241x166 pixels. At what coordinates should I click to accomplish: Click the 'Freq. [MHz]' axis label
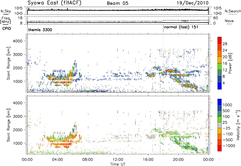point(5,20)
